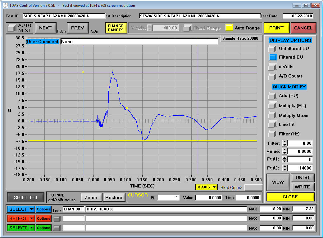Screen dimensions: 323x238
Task: Open the X AXIS dropdown
Action: [x=207, y=187]
